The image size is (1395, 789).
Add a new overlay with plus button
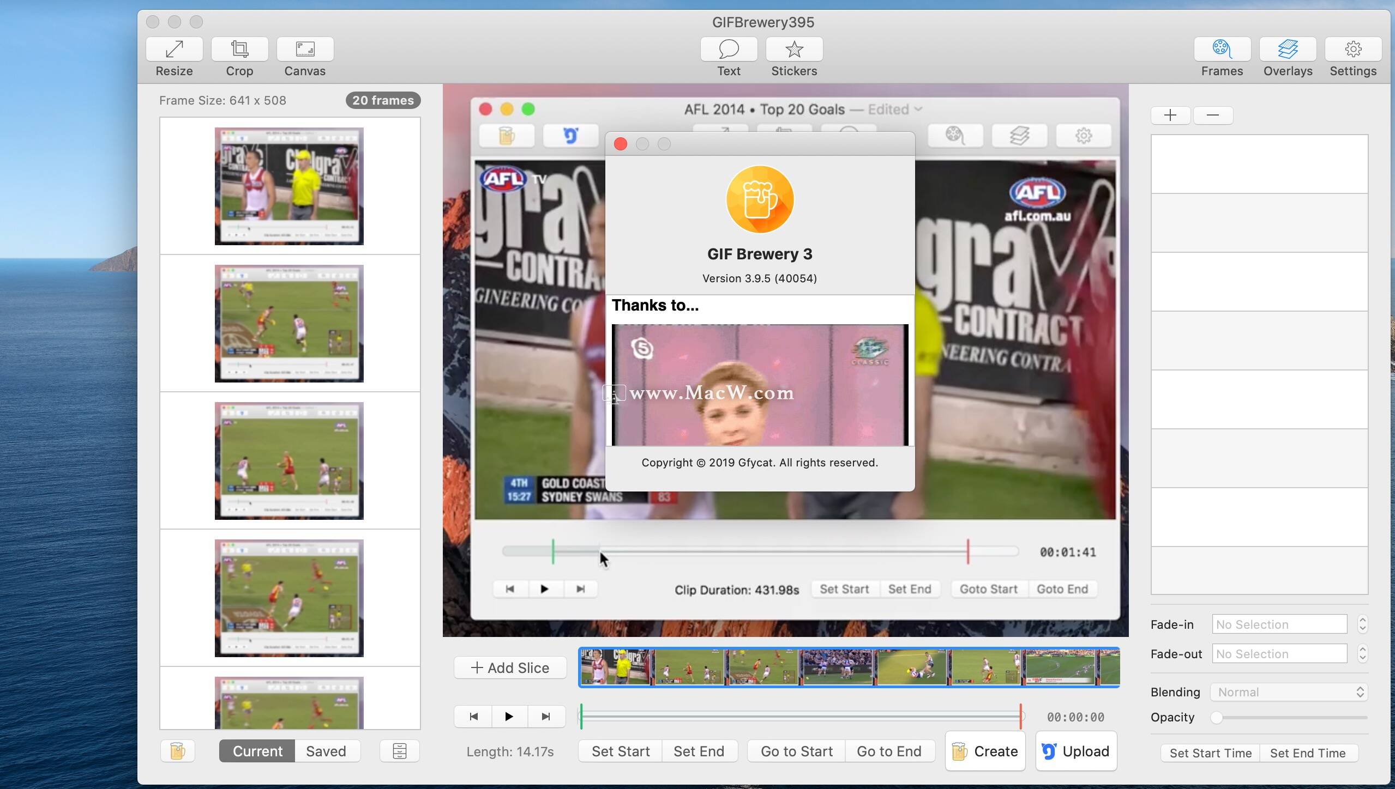(1170, 115)
